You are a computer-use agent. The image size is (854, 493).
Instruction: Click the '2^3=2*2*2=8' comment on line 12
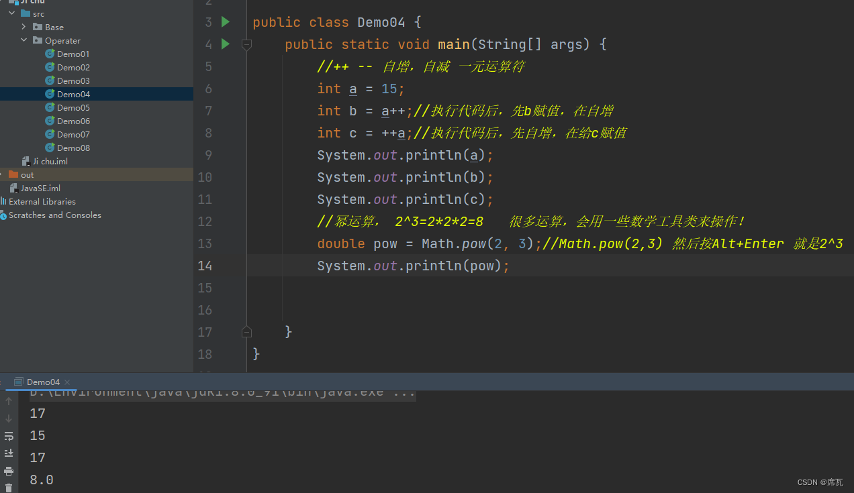pos(439,221)
